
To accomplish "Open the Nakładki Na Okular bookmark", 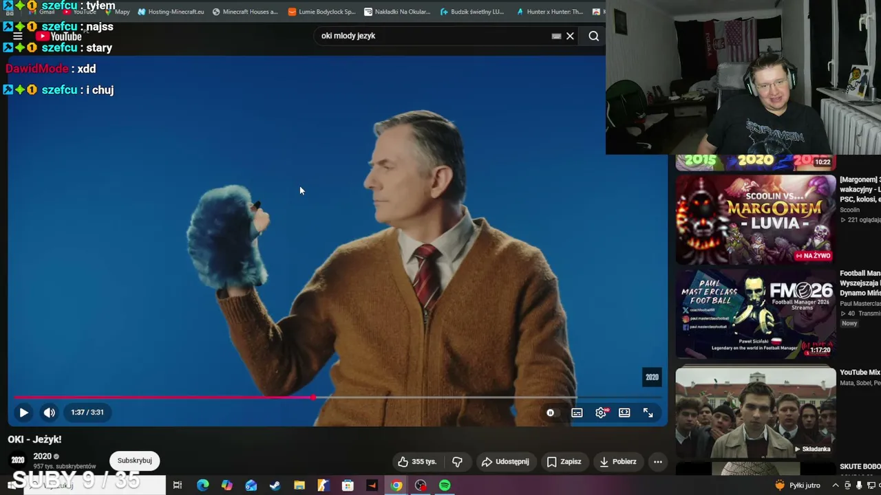I will coord(397,12).
